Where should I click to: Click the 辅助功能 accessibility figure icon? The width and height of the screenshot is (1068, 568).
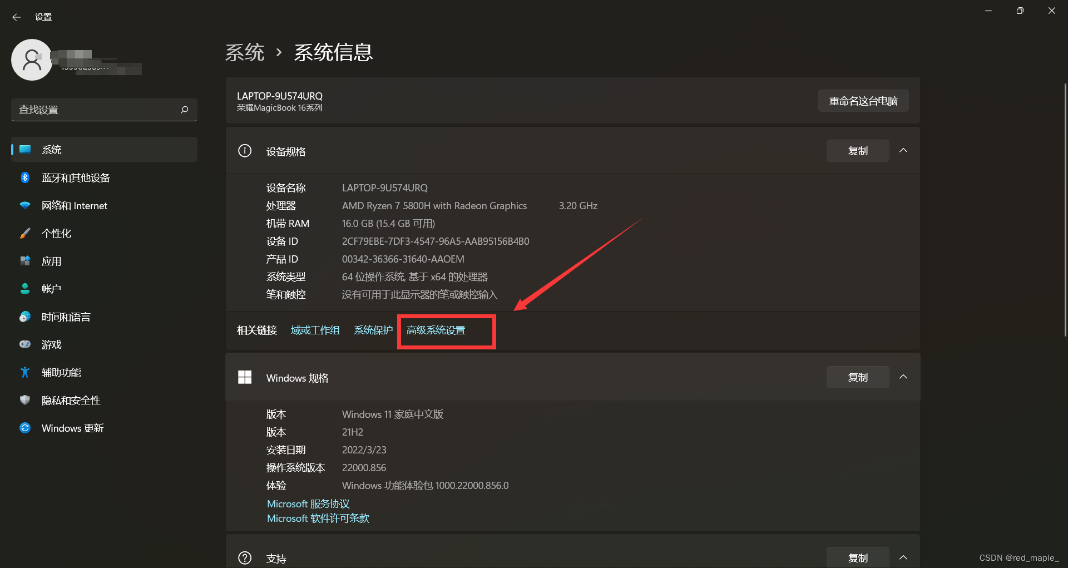[25, 372]
